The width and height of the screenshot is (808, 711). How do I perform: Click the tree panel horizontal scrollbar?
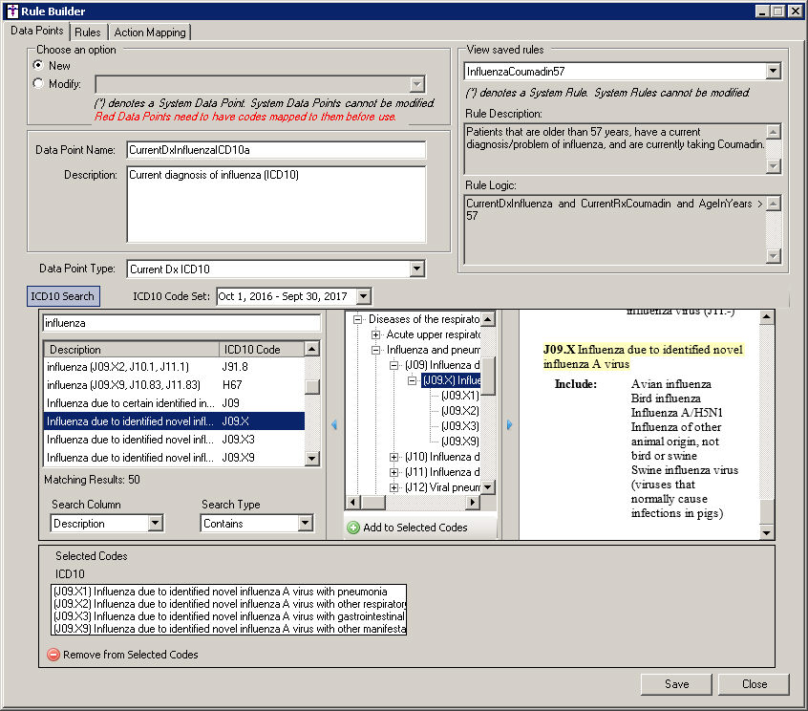[x=420, y=502]
